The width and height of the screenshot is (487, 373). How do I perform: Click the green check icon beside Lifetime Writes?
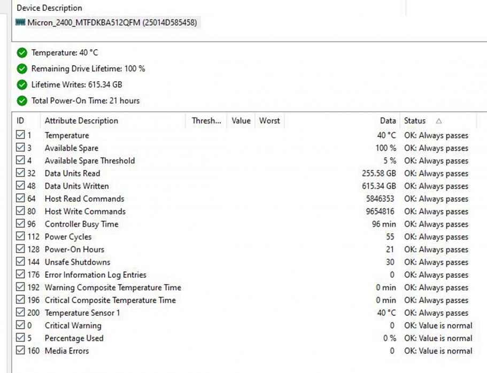[x=22, y=85]
